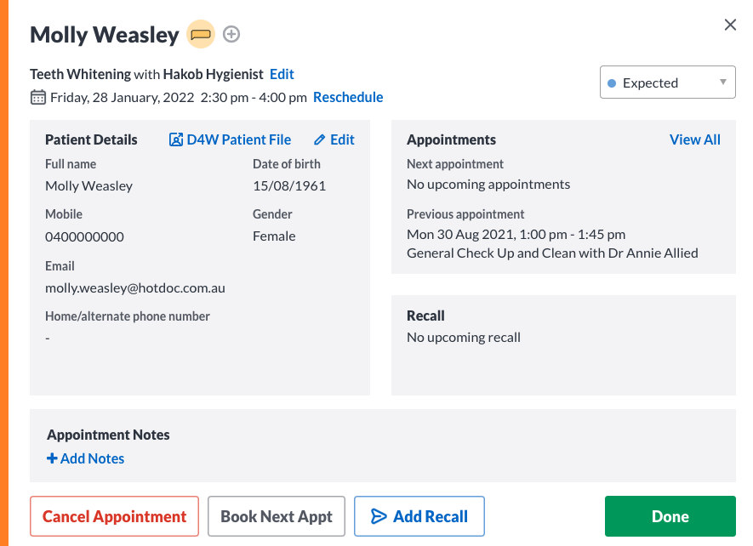The width and height of the screenshot is (753, 546).
Task: Edit the Teeth Whitening appointment type
Action: pos(282,74)
